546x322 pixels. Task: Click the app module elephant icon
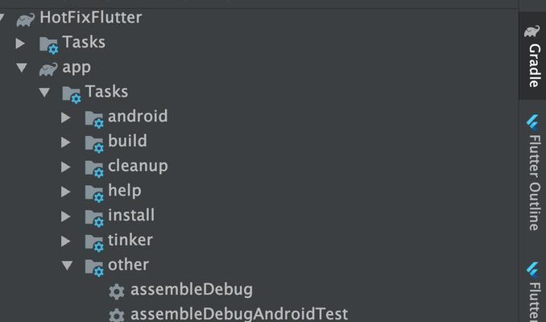48,69
